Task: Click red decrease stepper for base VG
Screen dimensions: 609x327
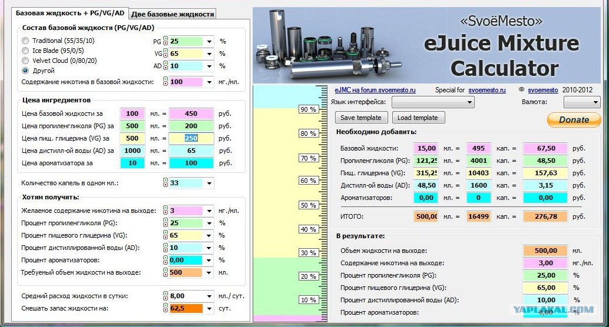Action: 166,55
